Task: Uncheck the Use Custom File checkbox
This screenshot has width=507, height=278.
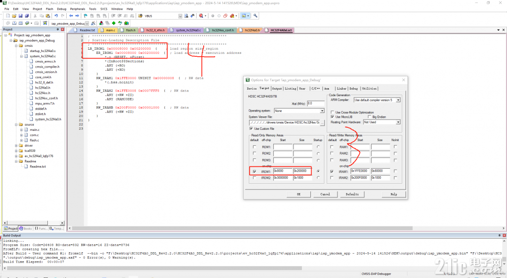Action: pos(251,128)
